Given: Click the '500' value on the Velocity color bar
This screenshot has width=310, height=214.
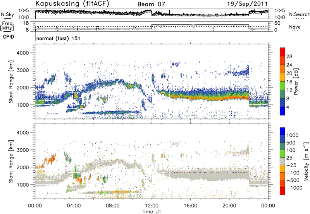Looking at the screenshot, I should coord(291,143).
